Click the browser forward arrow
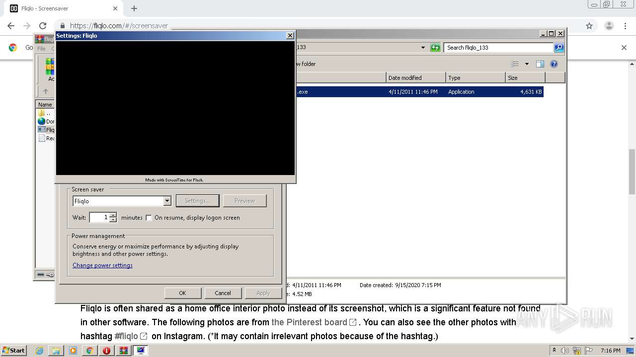This screenshot has height=357, width=636. tap(27, 26)
